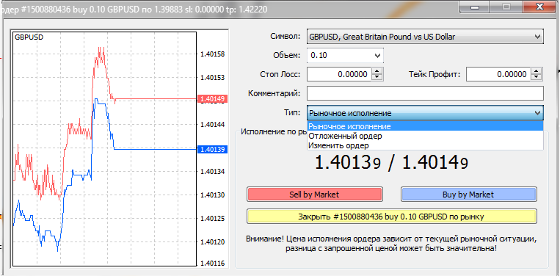
Task: Click the blue 1.40139 bid price label
Action: point(212,149)
